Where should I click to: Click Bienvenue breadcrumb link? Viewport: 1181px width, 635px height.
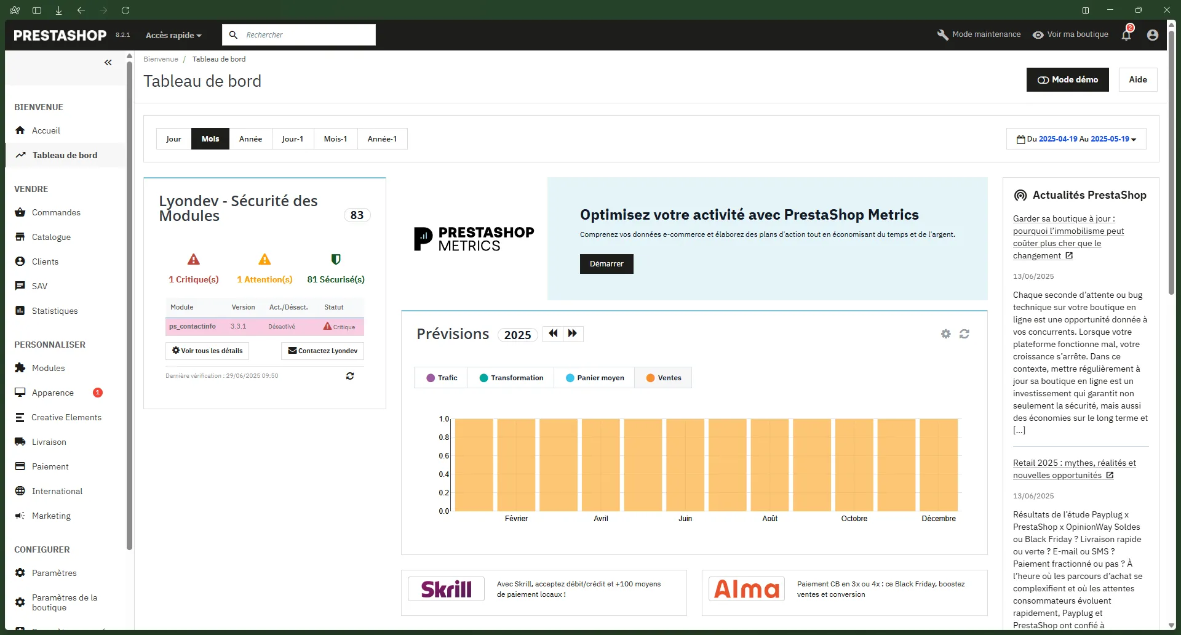[161, 59]
